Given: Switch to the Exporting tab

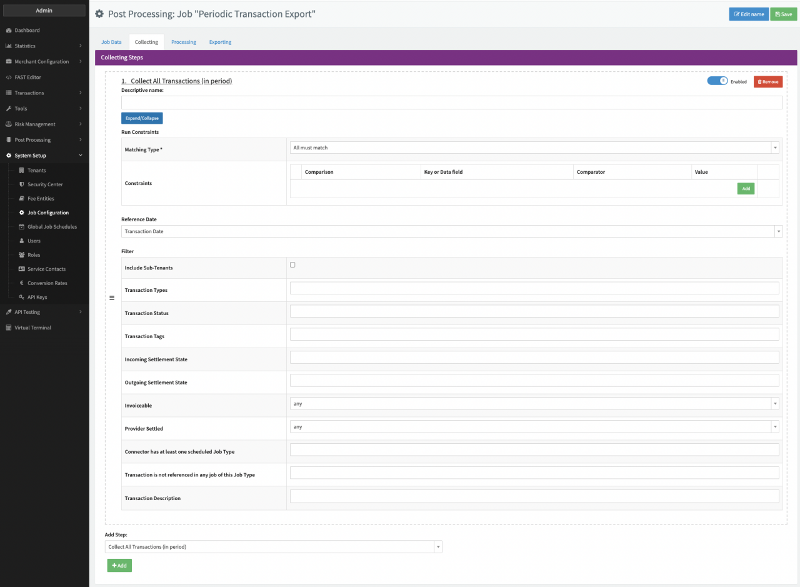Looking at the screenshot, I should [220, 42].
